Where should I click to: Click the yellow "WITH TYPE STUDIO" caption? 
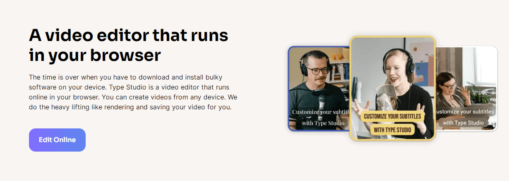click(392, 130)
